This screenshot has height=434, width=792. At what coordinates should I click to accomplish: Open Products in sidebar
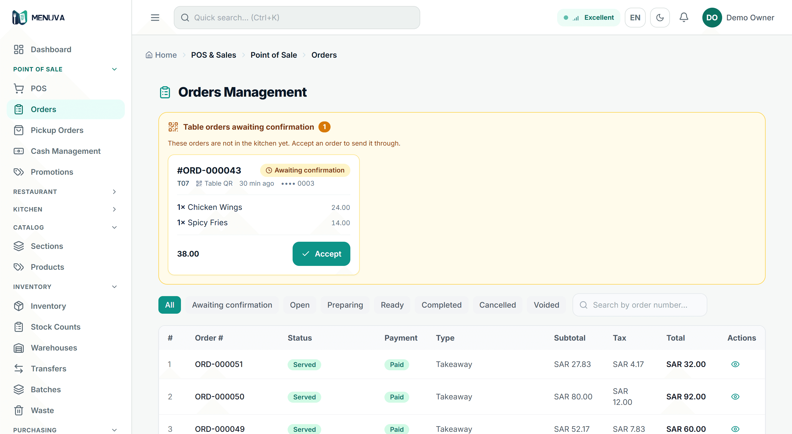(65, 267)
